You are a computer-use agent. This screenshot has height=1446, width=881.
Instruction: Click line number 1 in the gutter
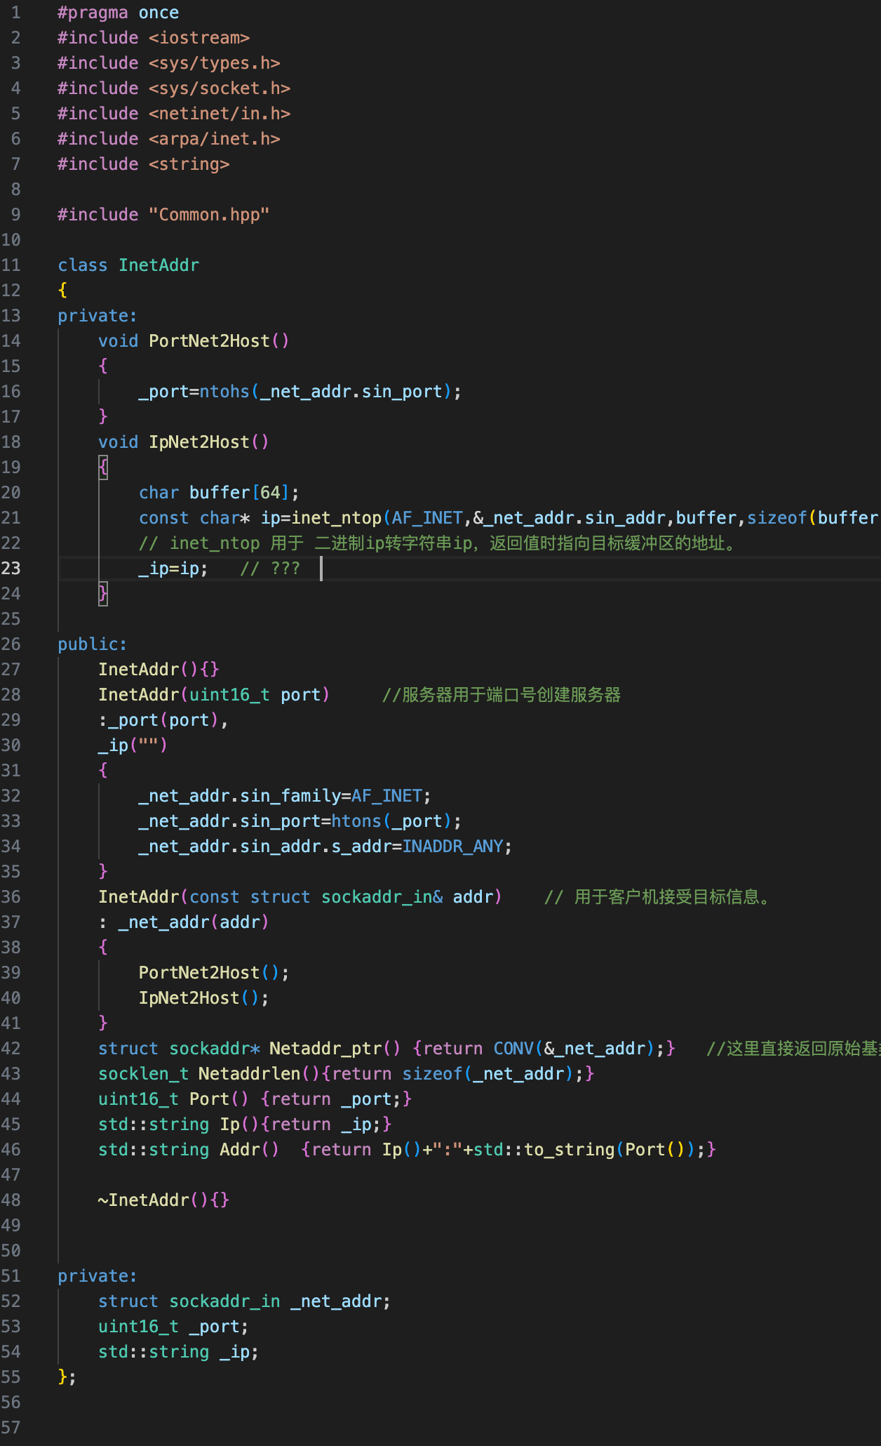point(15,12)
